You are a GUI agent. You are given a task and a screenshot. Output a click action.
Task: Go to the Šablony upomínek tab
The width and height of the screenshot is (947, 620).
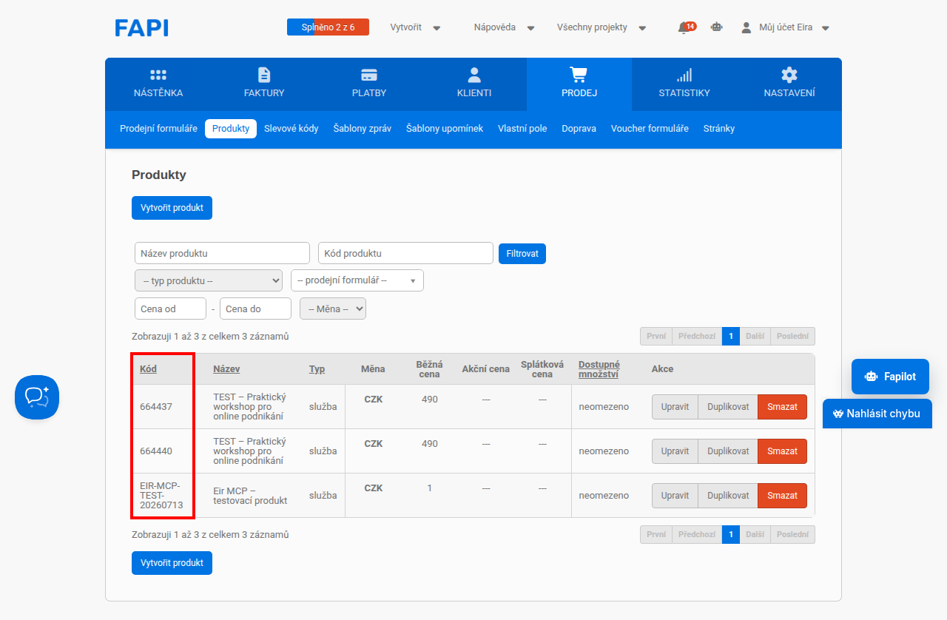coord(445,129)
